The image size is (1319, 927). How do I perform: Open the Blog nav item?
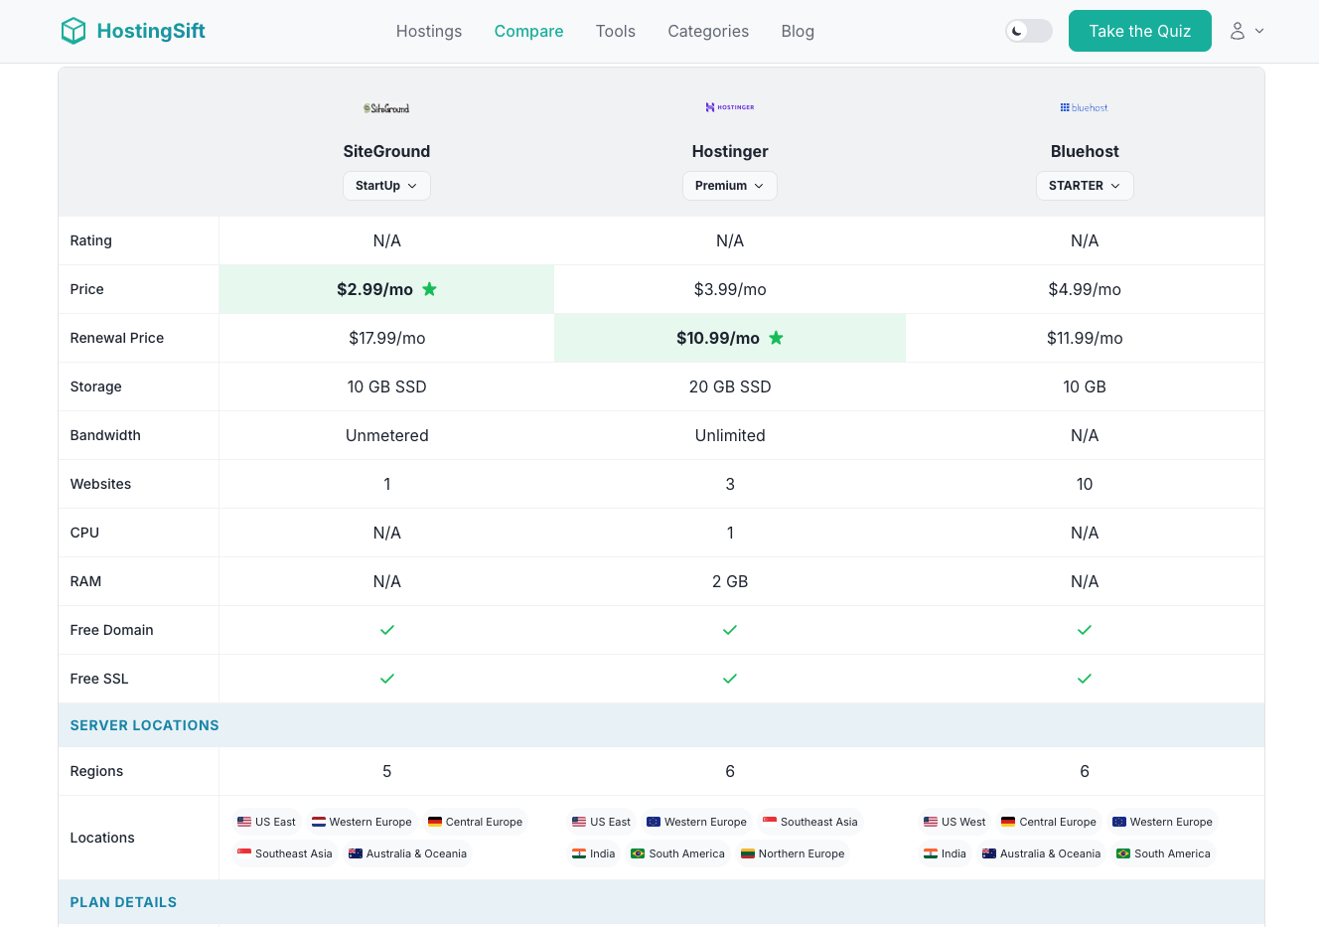[798, 31]
